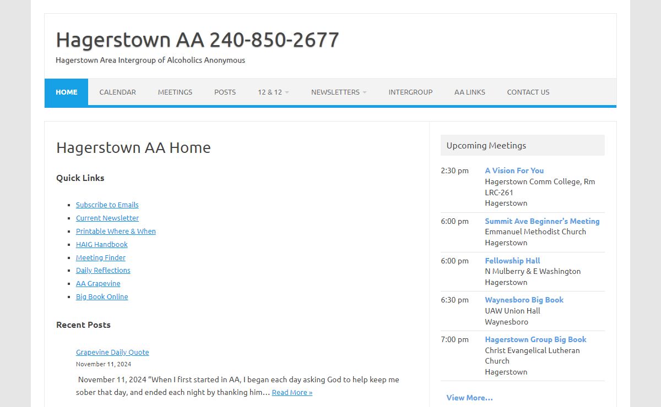Expand the 12 & 12 dropdown menu
Image resolution: width=661 pixels, height=407 pixels.
click(x=273, y=92)
